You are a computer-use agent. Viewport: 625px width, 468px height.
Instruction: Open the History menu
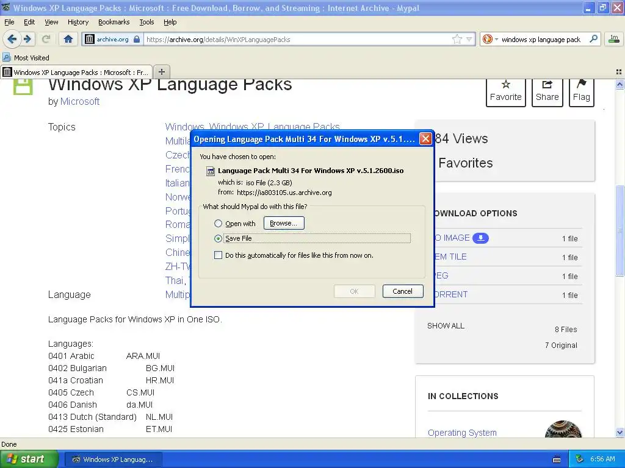pos(78,22)
